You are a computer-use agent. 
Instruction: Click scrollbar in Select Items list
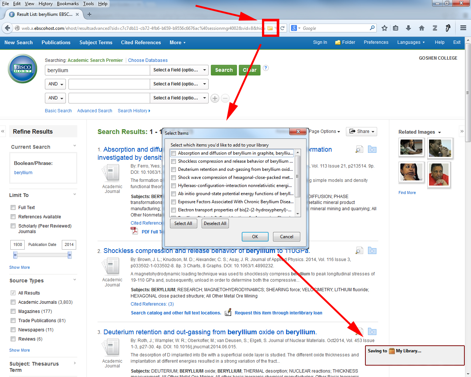coord(298,177)
